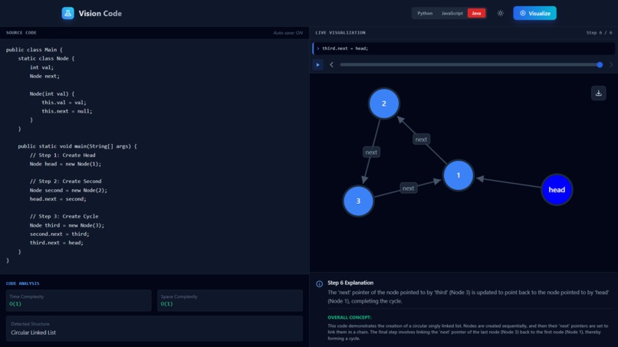
Task: Click the 'Node next;' field declaration line
Action: click(44, 76)
